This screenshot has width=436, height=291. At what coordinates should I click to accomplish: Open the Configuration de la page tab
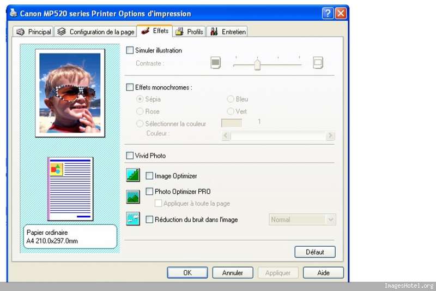pos(95,32)
